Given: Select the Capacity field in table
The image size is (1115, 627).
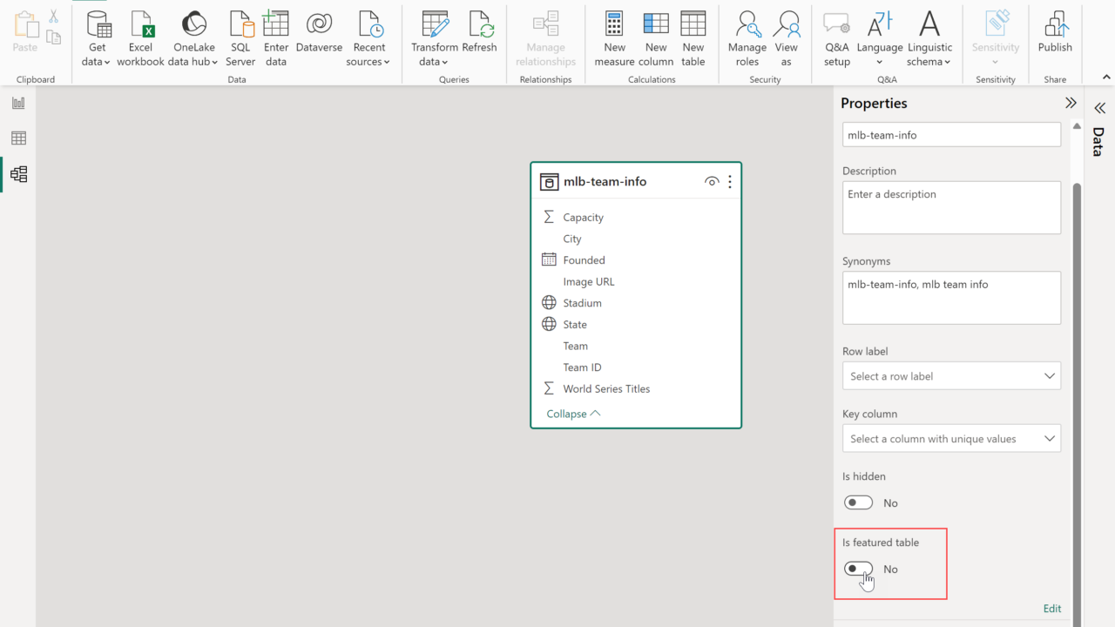Looking at the screenshot, I should coord(583,218).
